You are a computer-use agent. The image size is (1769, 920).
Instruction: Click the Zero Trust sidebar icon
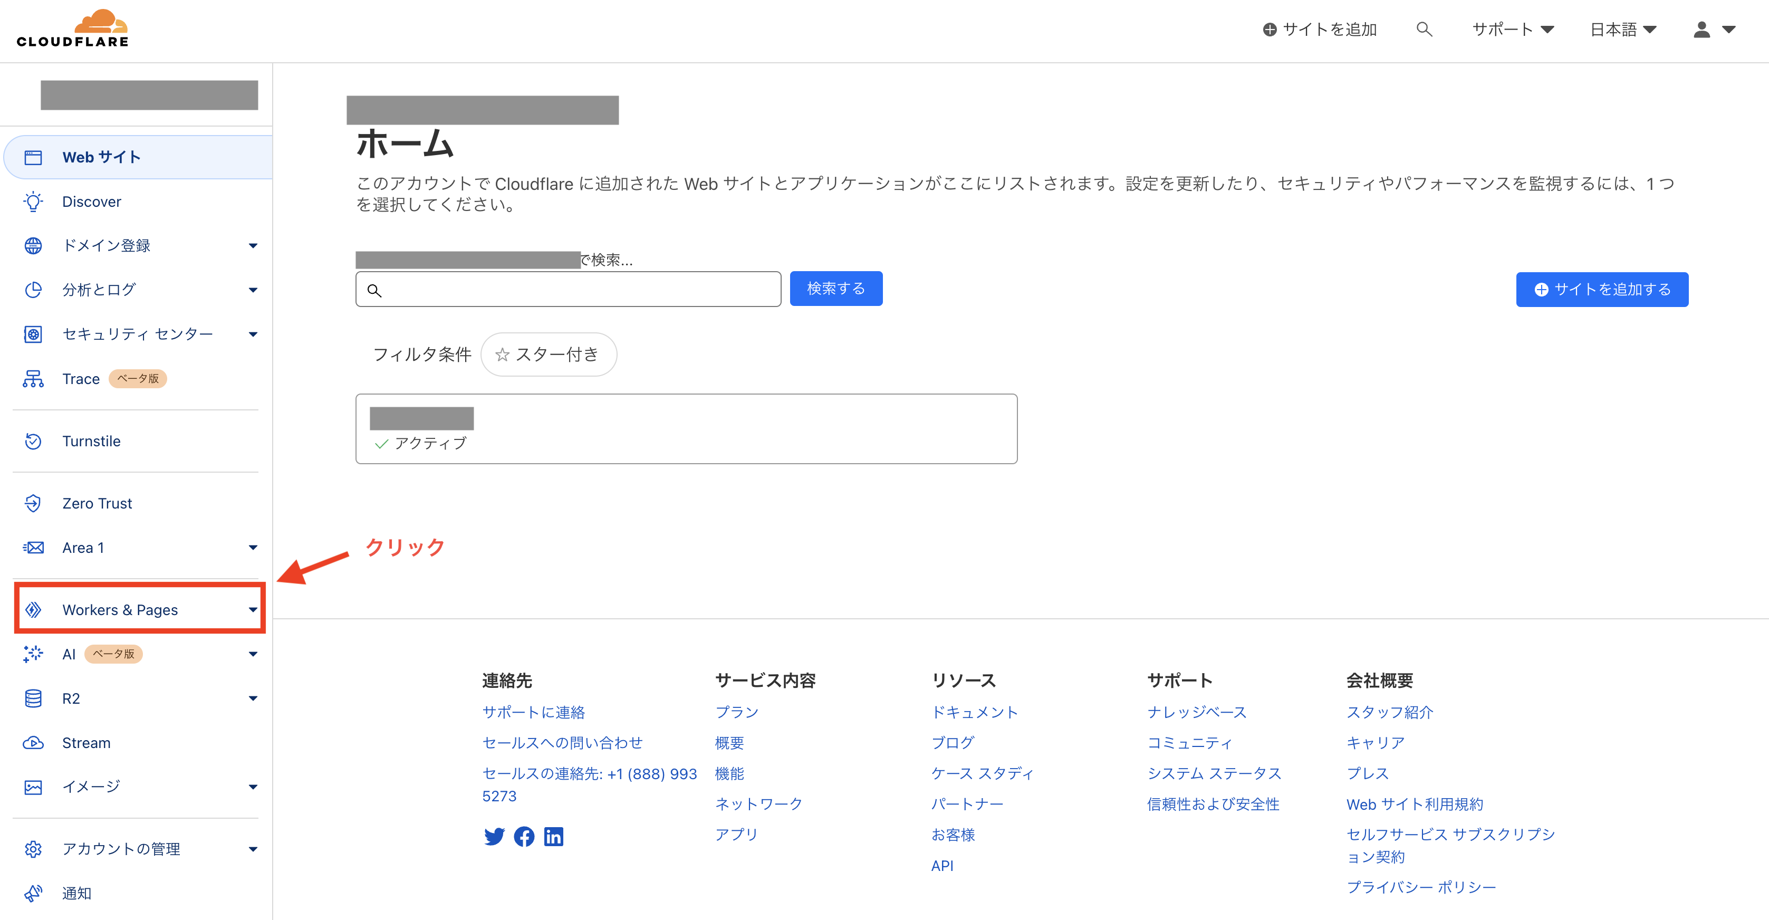[33, 504]
